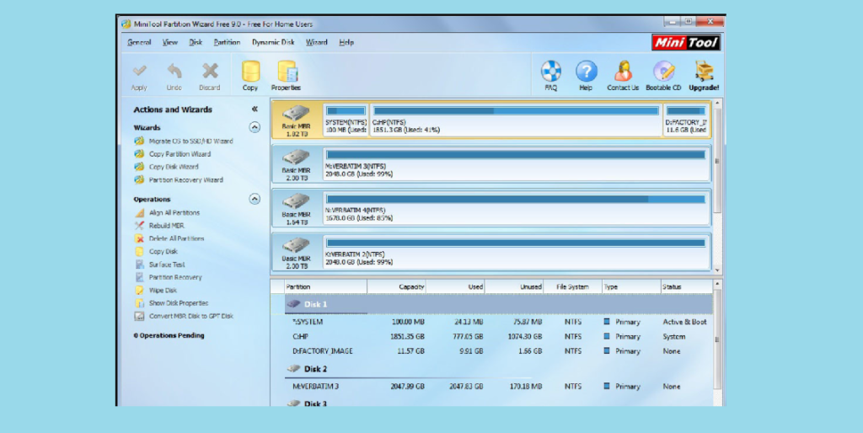Select the SYSTEM(NTFS) 100 MB partition block
Screen dimensions: 863x433
346,119
